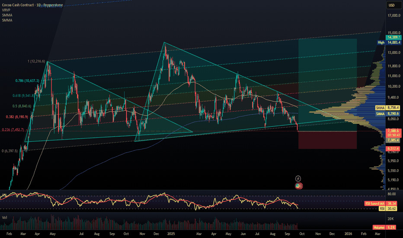Click the red flag event marker icon
The height and width of the screenshot is (238, 403).
point(298,186)
